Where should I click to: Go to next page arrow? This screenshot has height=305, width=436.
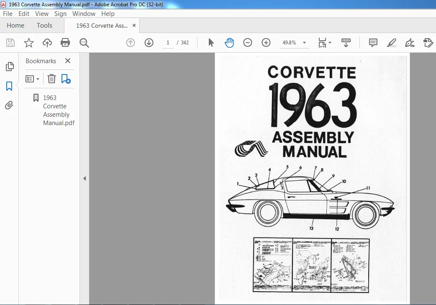coord(149,43)
